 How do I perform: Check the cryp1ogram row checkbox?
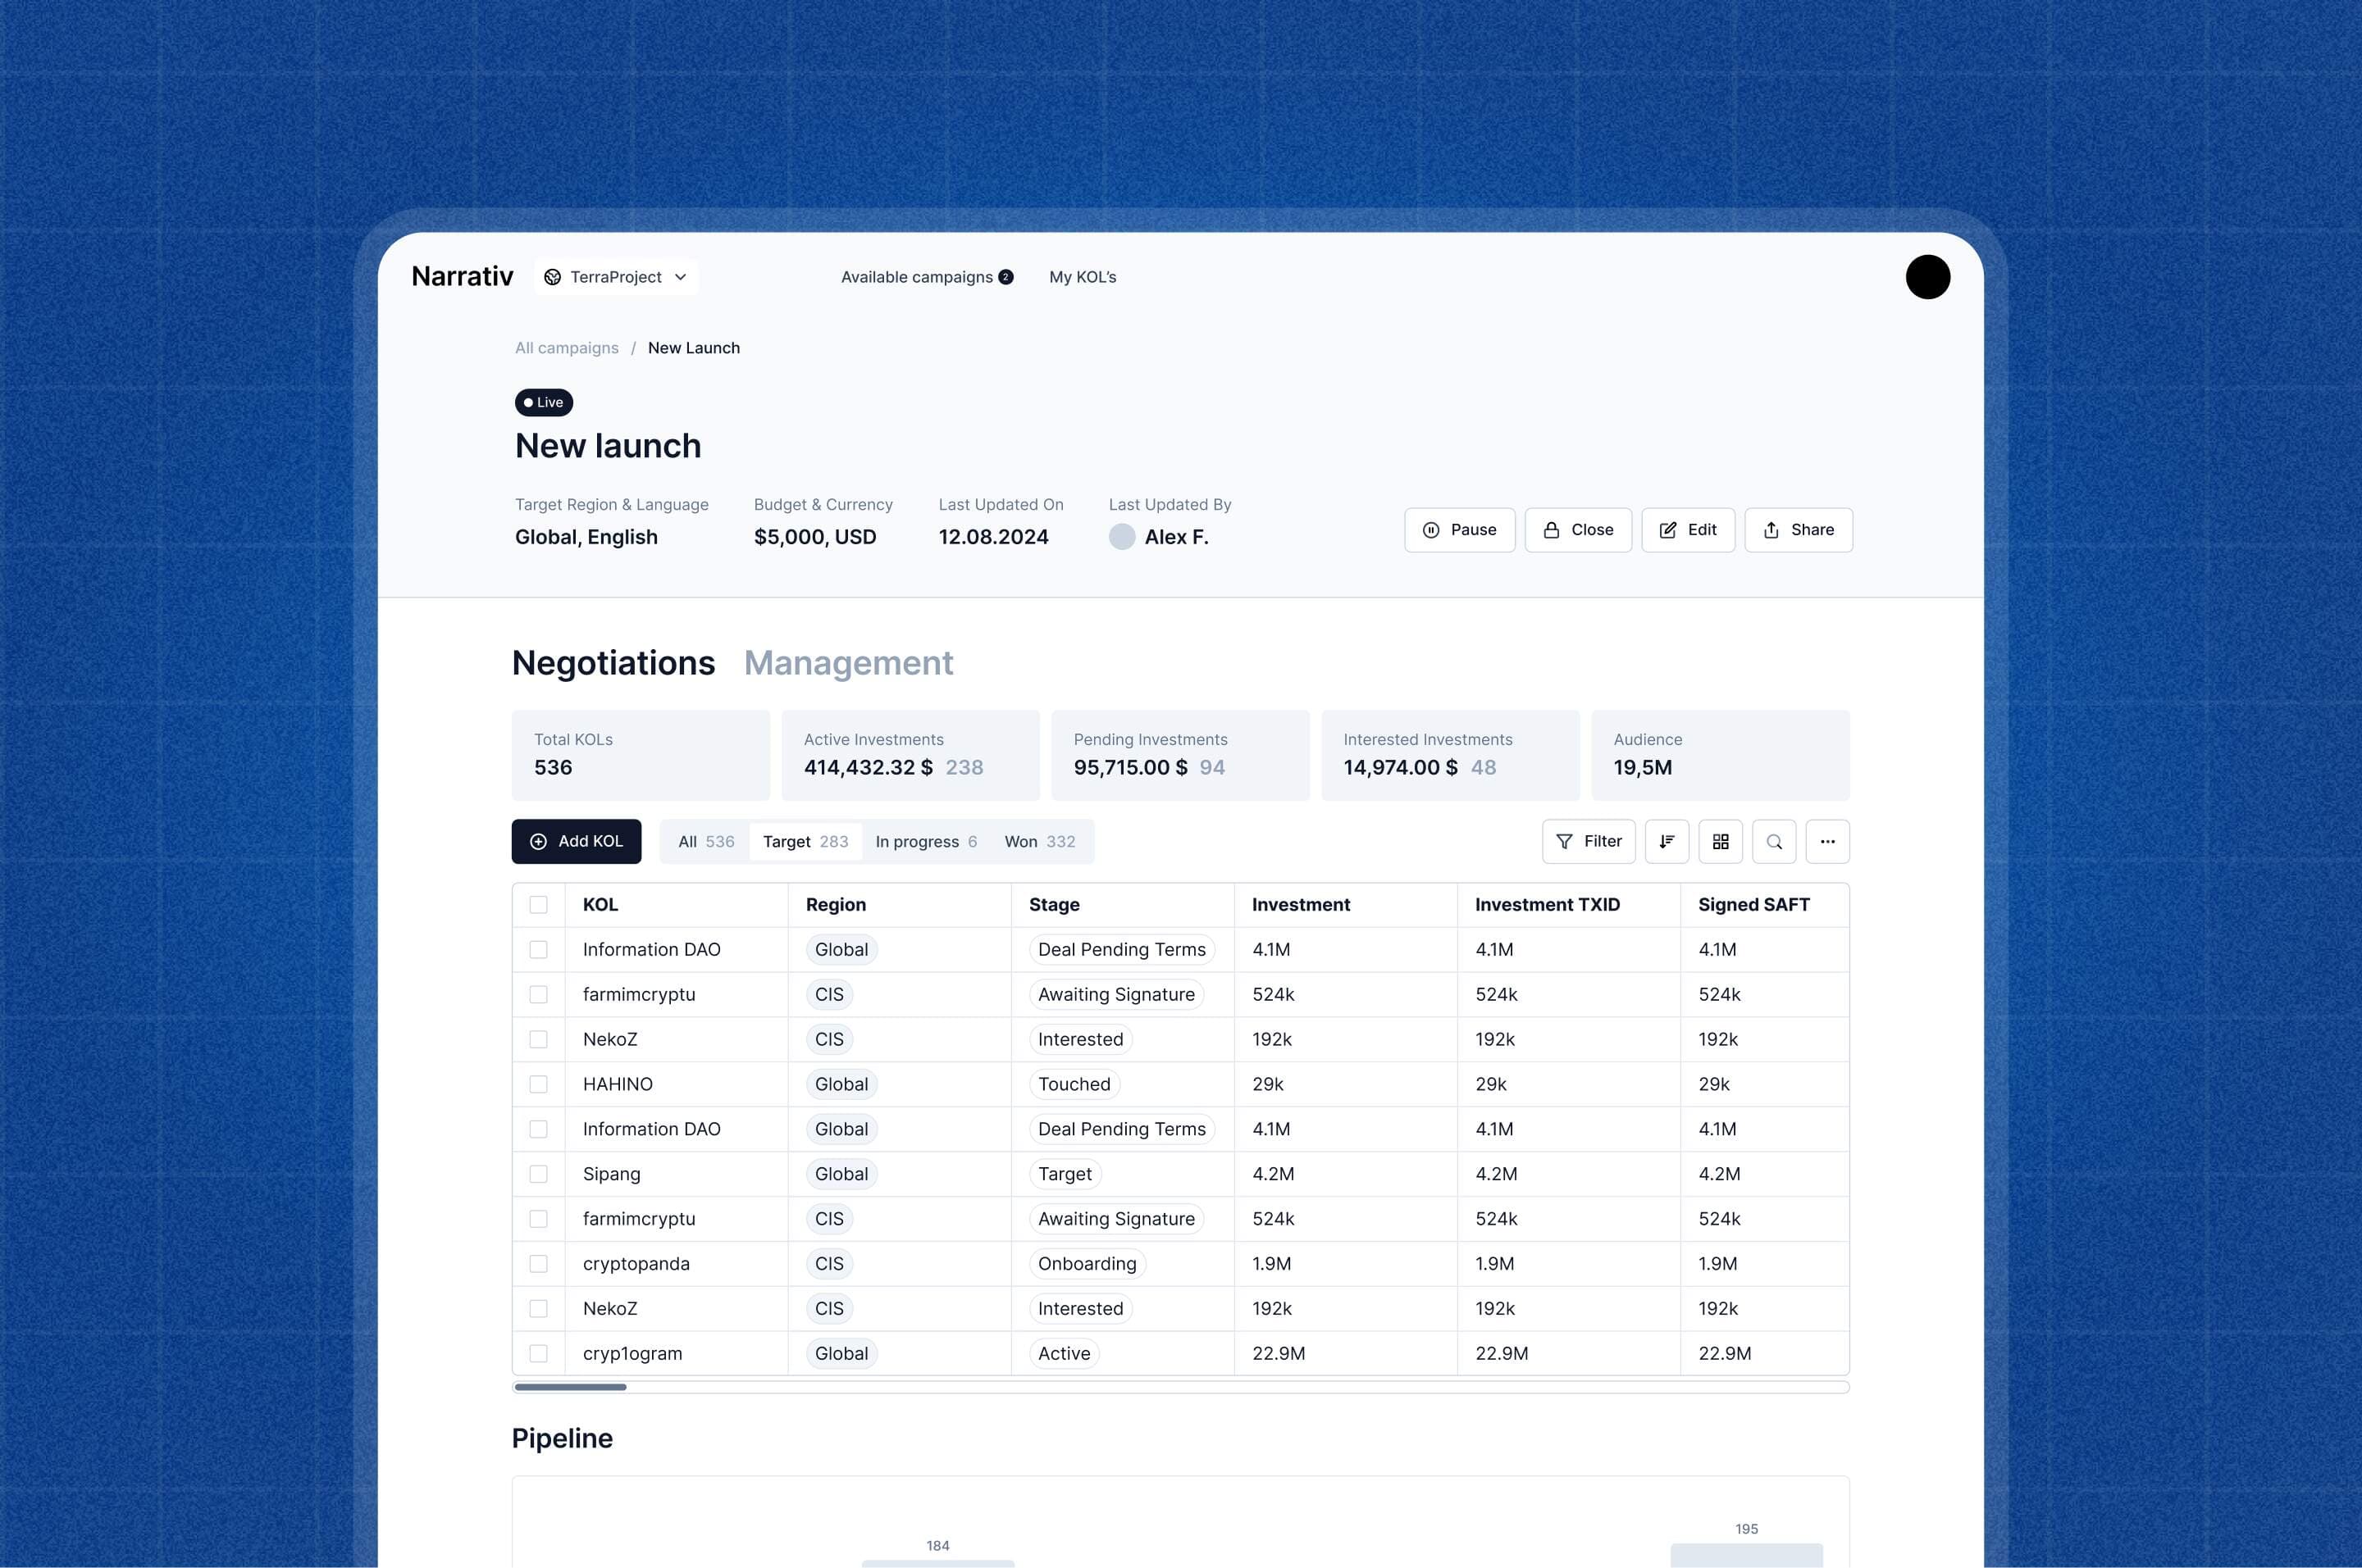538,1353
